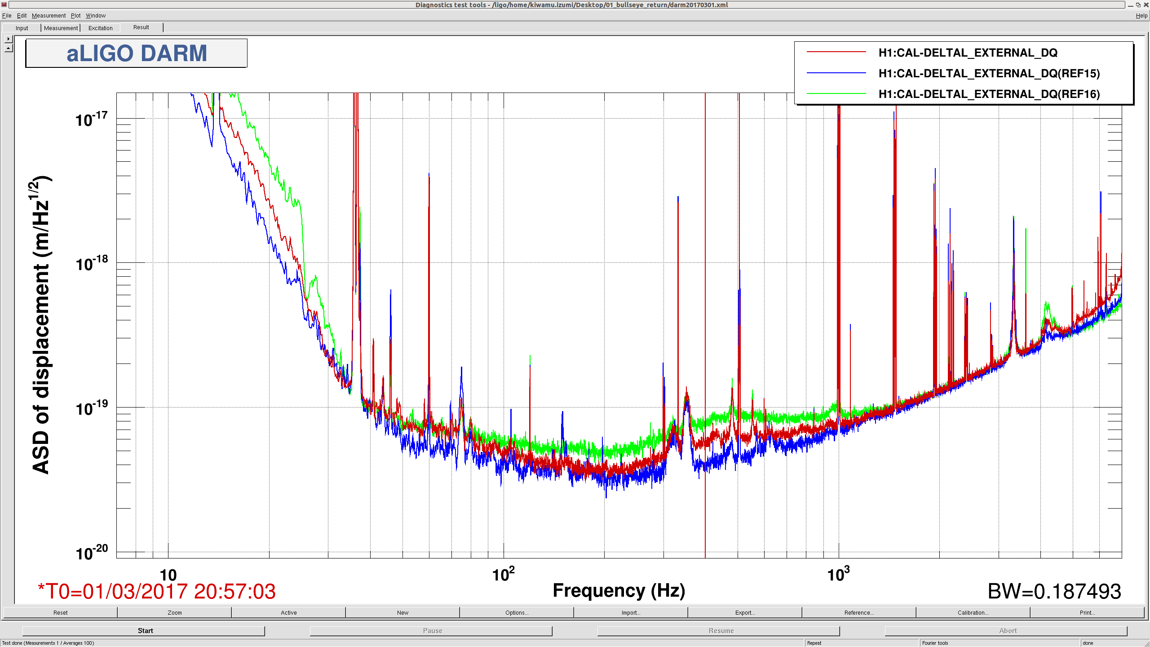Click legend label H1:CAL-DELTAL_EXTERNAL_DQ(REF16)
Image resolution: width=1150 pixels, height=647 pixels.
coord(989,94)
